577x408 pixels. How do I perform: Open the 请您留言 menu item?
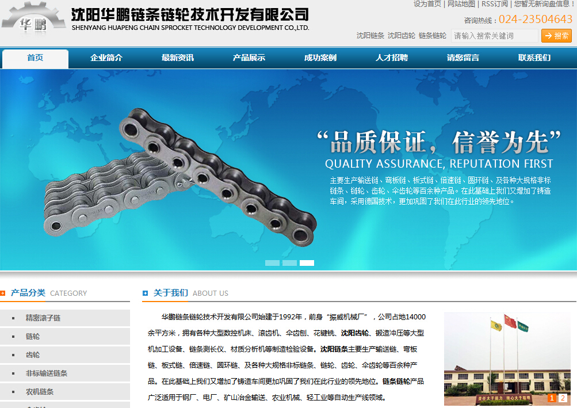pos(463,58)
